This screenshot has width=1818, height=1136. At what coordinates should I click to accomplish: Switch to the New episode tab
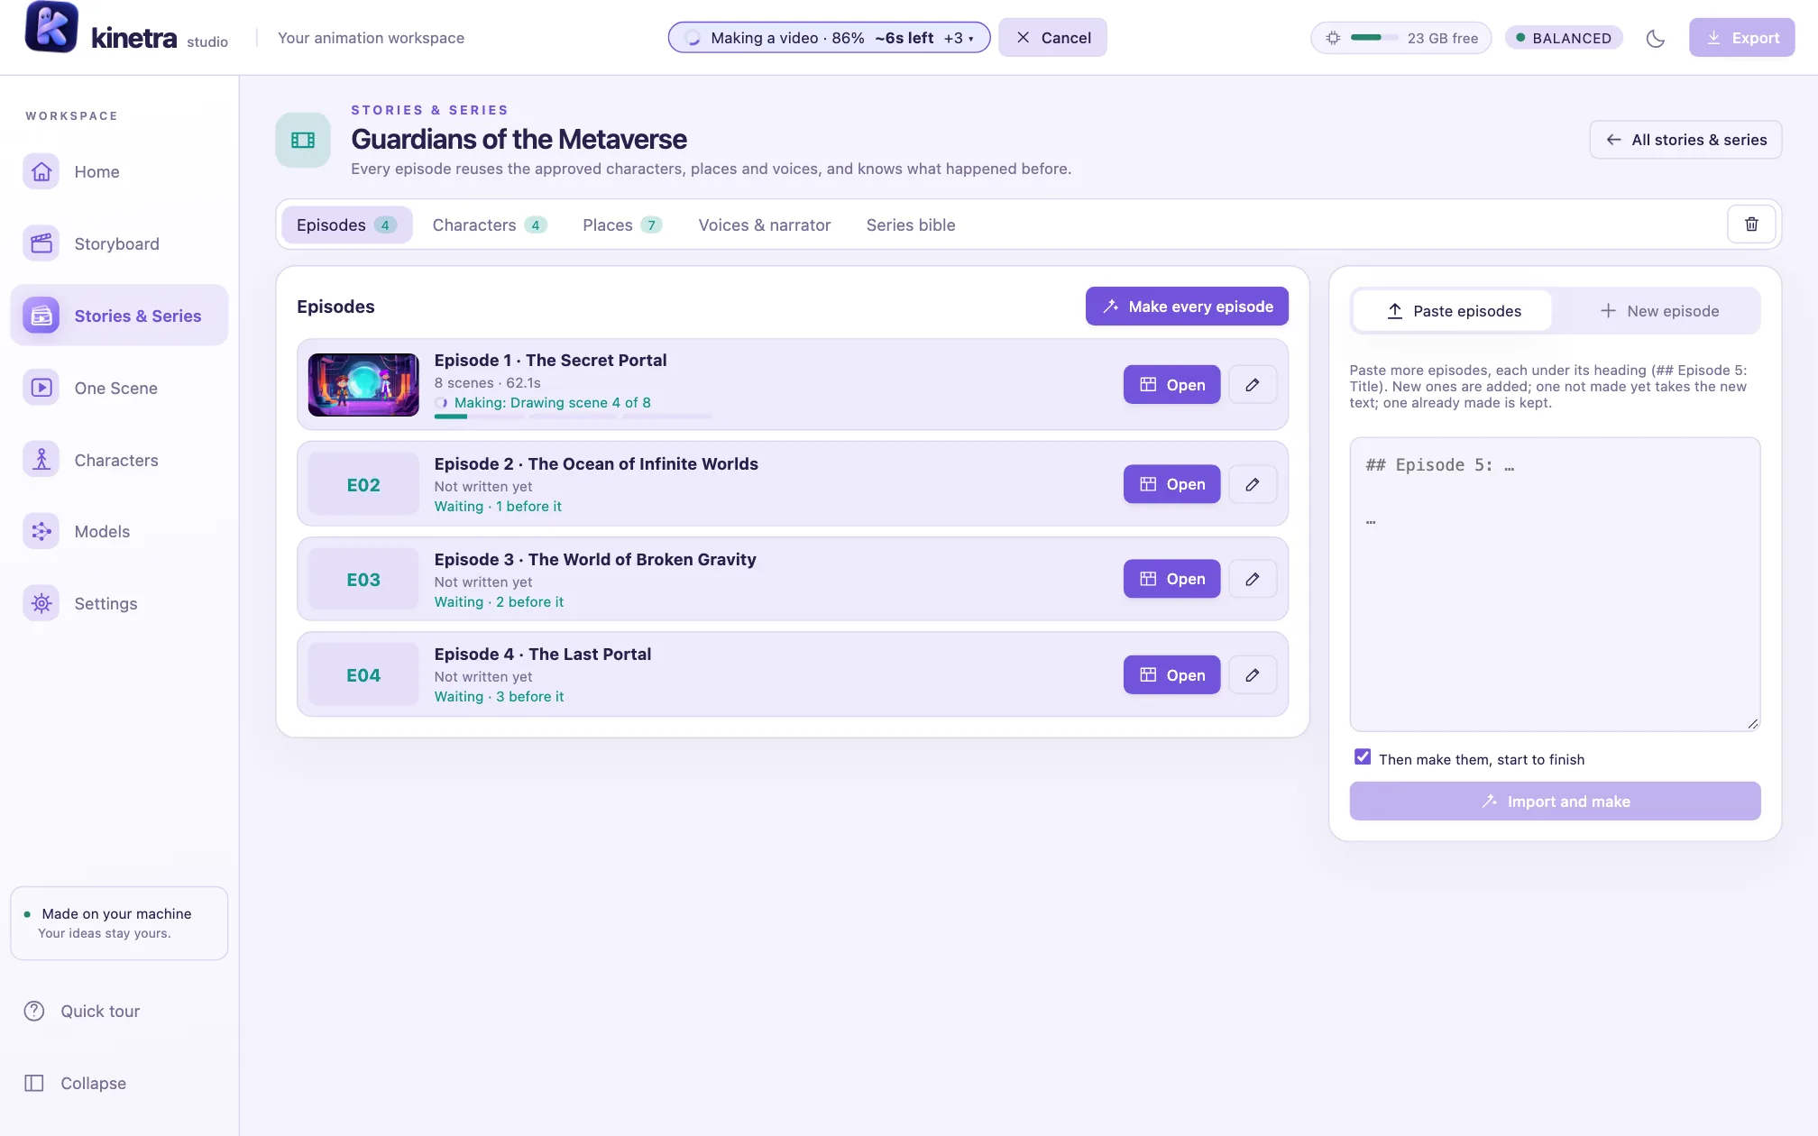[x=1659, y=311]
